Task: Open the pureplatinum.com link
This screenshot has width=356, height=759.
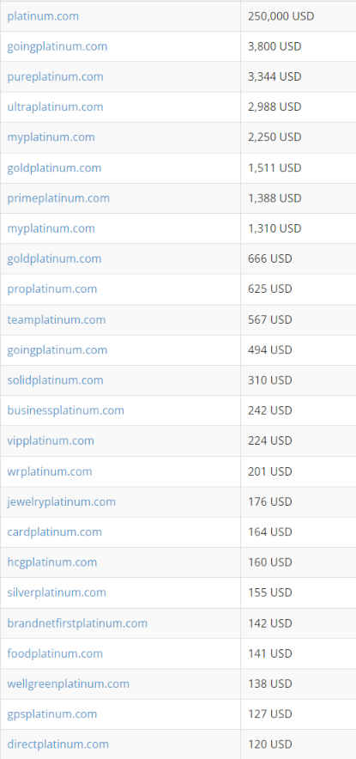Action: click(55, 77)
